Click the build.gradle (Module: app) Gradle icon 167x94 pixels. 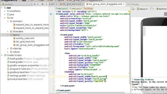click(x=8, y=62)
